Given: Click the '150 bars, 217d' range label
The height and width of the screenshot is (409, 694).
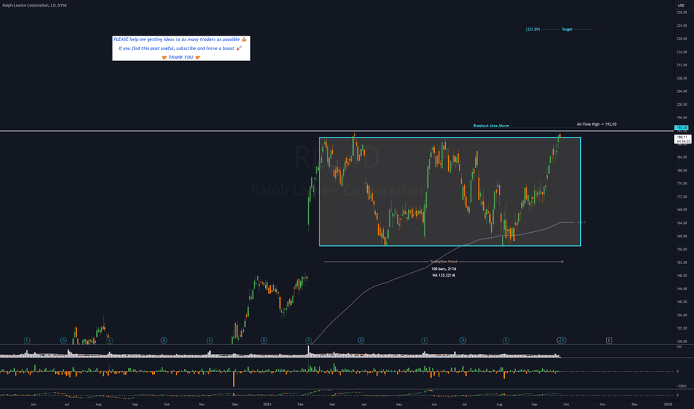Looking at the screenshot, I should click(444, 269).
